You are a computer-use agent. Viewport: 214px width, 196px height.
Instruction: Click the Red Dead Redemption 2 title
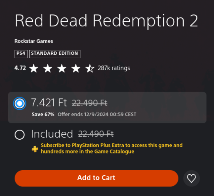pyautogui.click(x=106, y=21)
